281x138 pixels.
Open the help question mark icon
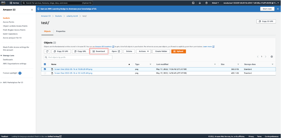[207, 3]
